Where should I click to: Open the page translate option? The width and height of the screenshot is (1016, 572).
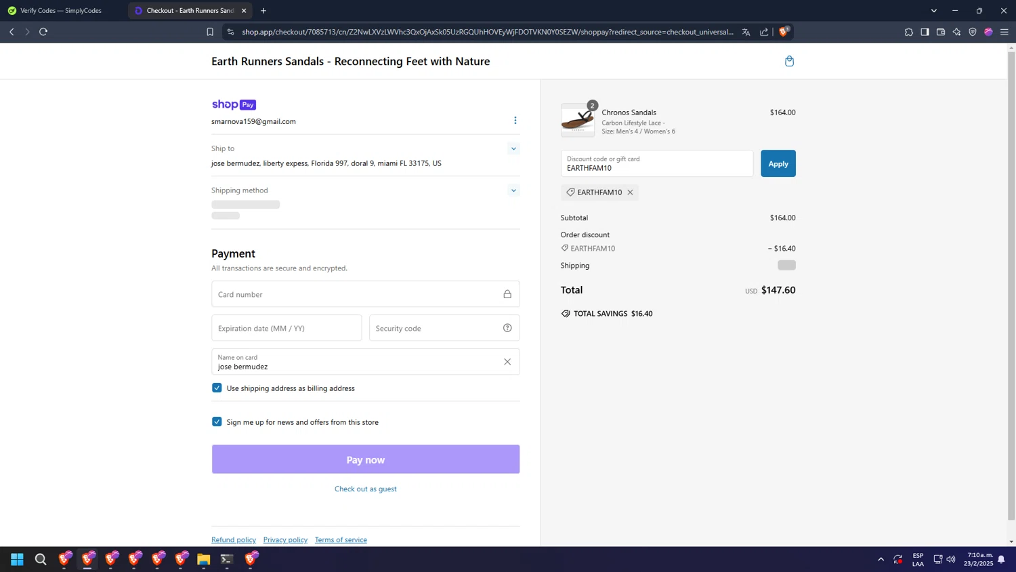coord(746,32)
